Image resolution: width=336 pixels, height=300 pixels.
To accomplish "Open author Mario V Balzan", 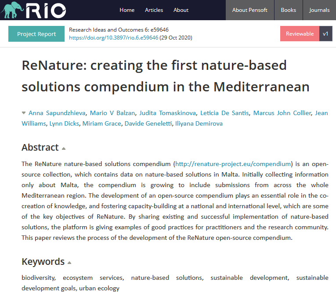I will (112, 113).
